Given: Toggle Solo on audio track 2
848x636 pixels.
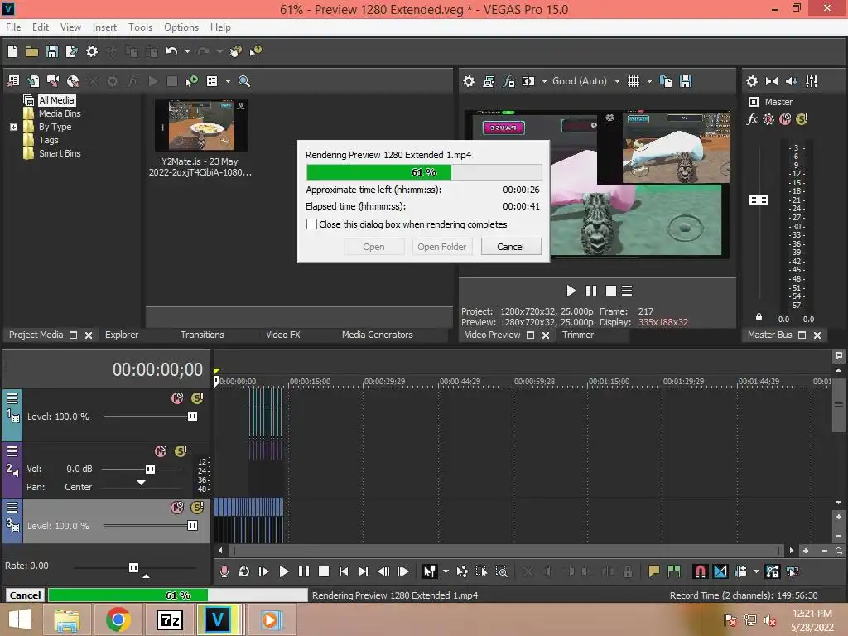Looking at the screenshot, I should pyautogui.click(x=181, y=451).
